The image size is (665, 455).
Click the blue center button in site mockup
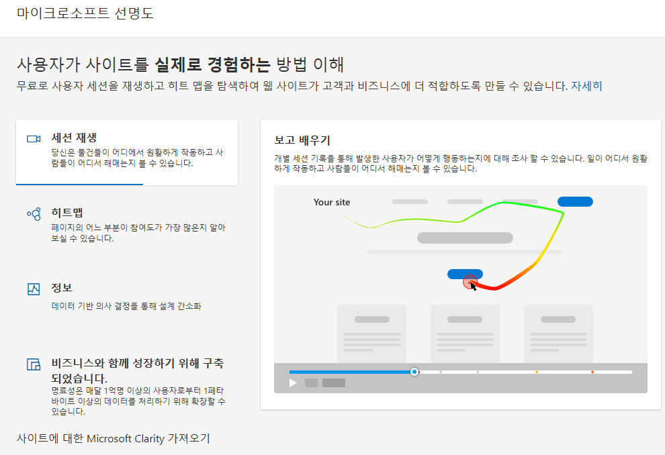tap(465, 274)
